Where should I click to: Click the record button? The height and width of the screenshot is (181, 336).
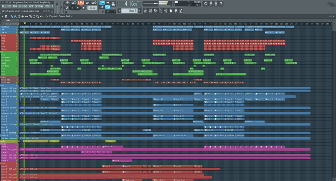tap(83, 8)
